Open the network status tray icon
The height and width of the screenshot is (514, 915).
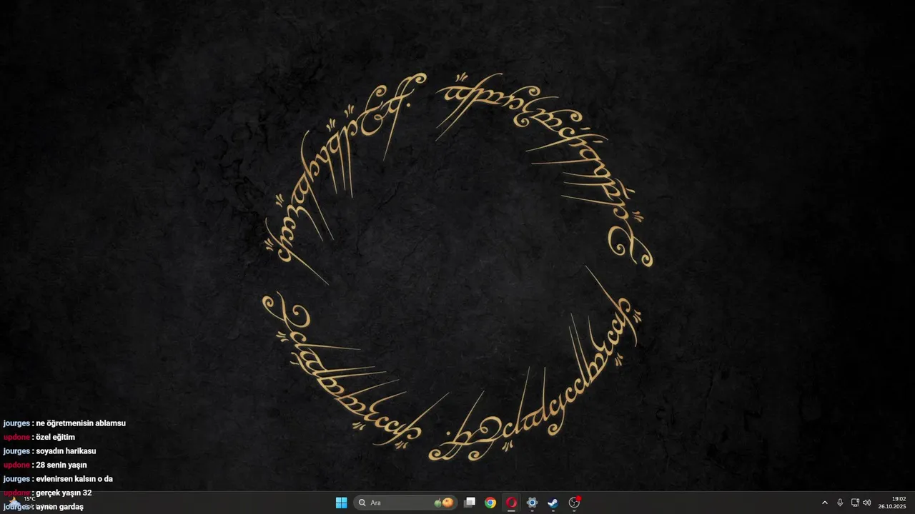(855, 503)
